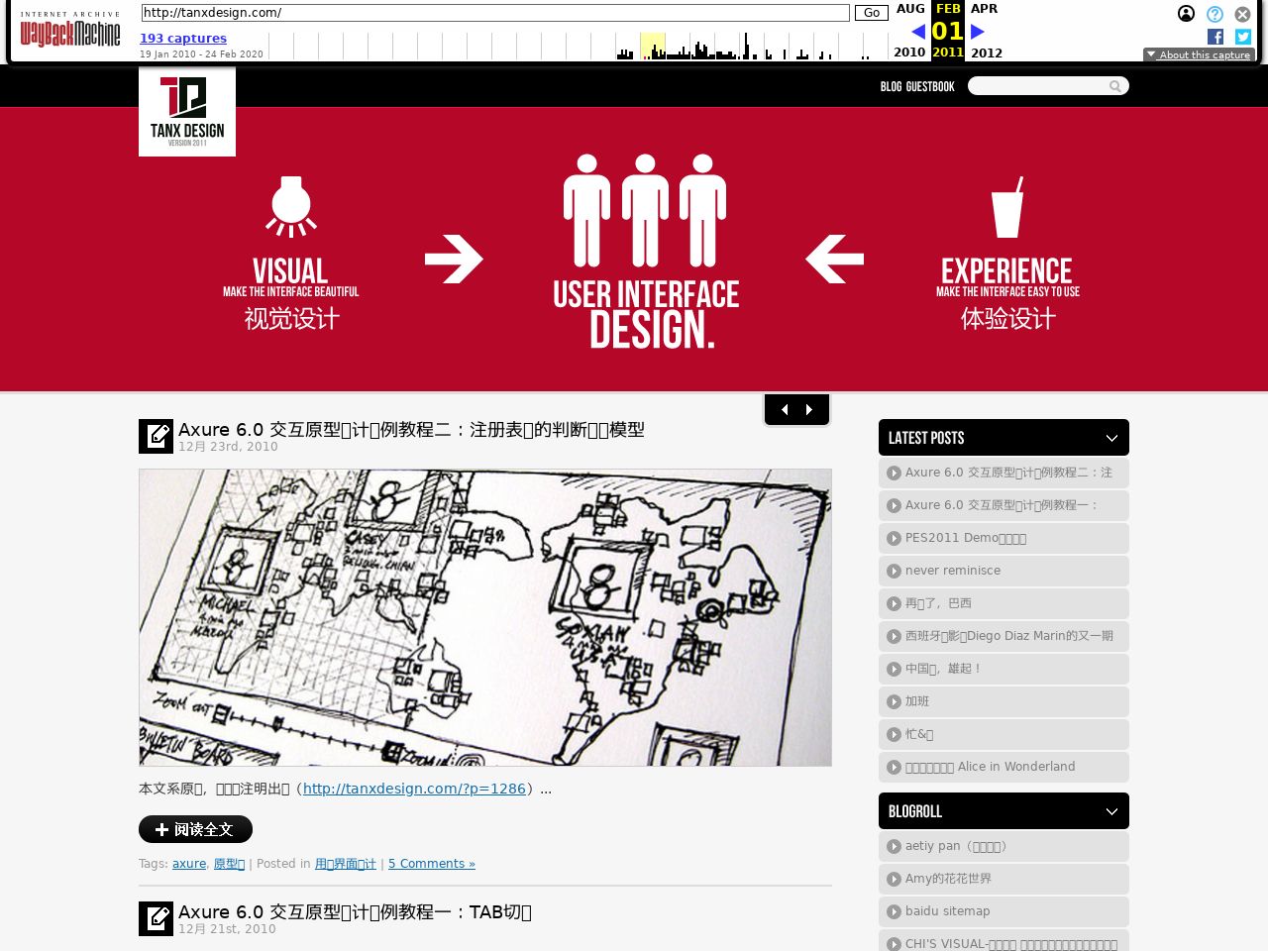1268x951 pixels.
Task: Expand About this capture dropdown
Action: [1199, 55]
